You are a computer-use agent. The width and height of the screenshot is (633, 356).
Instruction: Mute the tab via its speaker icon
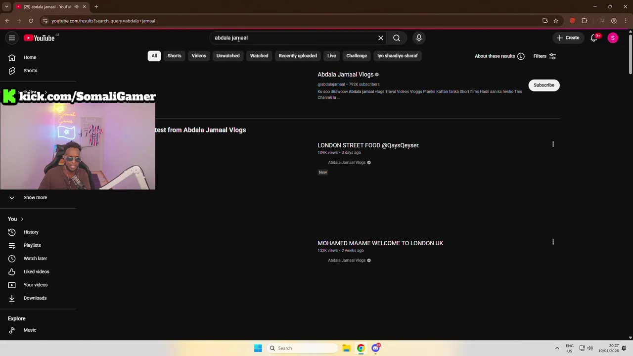coord(76,7)
